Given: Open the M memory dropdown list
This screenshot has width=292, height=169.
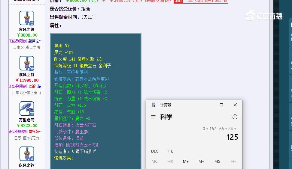Looking at the screenshot, I should 233,162.
